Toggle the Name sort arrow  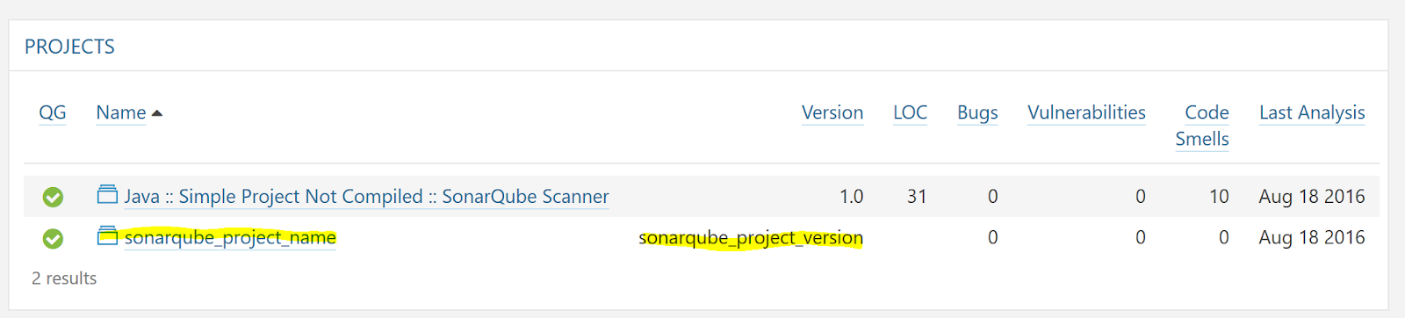[157, 113]
